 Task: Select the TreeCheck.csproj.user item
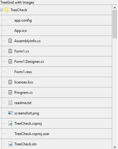coord(32,134)
